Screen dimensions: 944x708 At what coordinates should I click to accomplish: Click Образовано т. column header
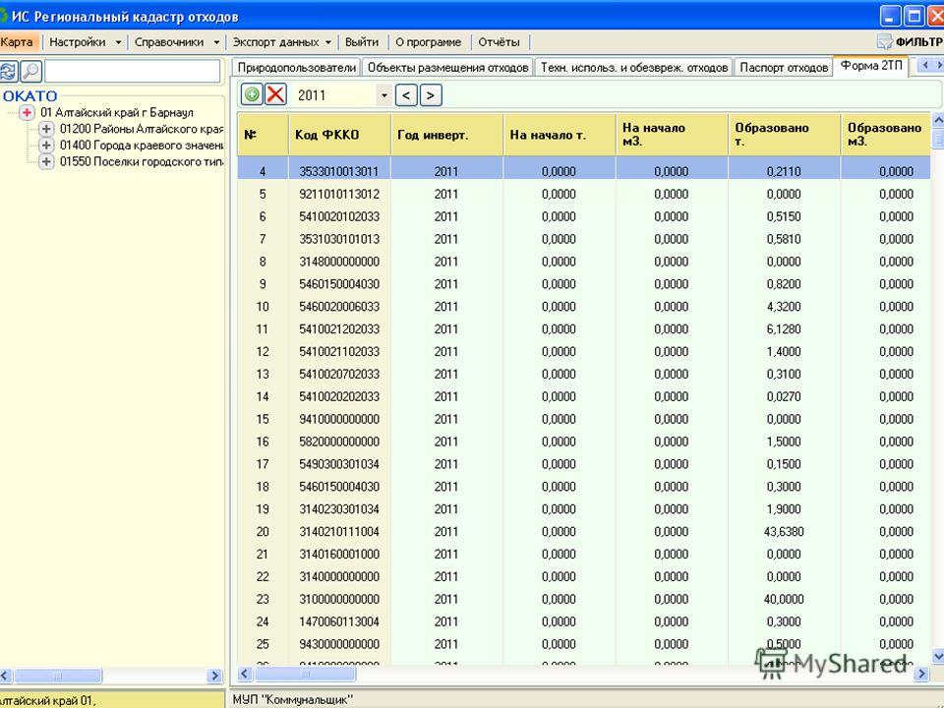click(x=785, y=135)
